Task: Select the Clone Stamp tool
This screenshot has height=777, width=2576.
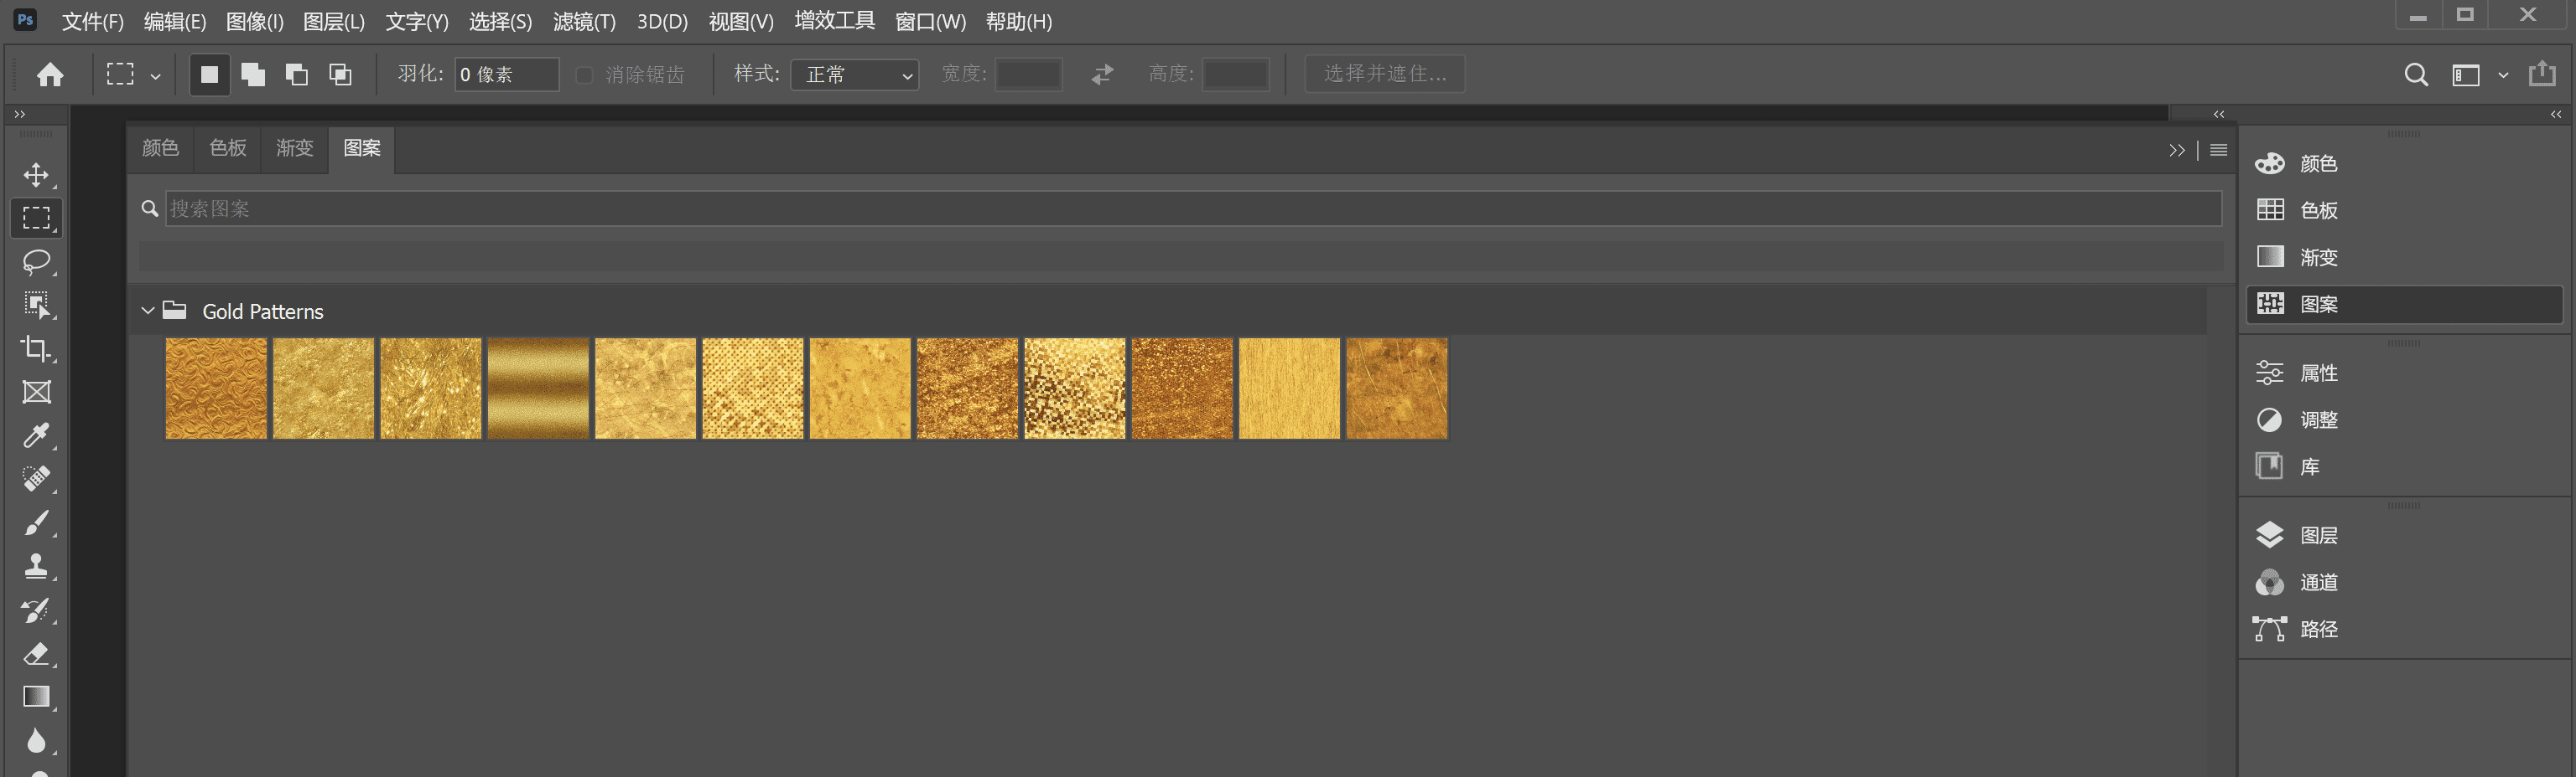Action: 36,566
